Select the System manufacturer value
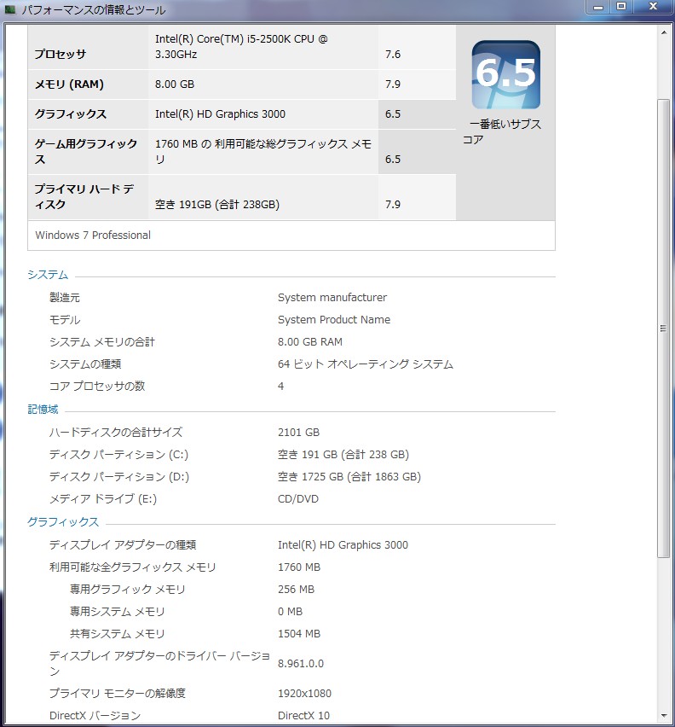Screen dimensions: 675x727 [332, 297]
